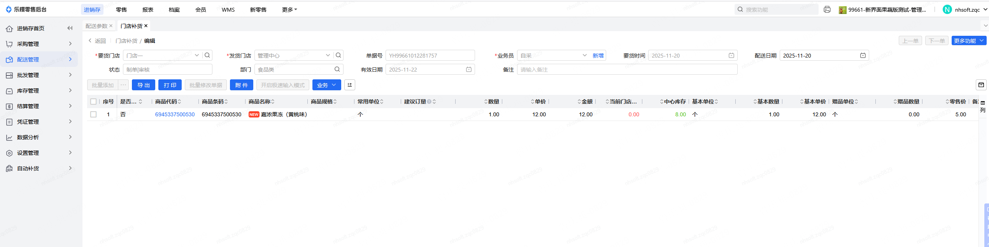The height and width of the screenshot is (247, 989).
Task: Sort by 商品条码 column
Action: (226, 102)
